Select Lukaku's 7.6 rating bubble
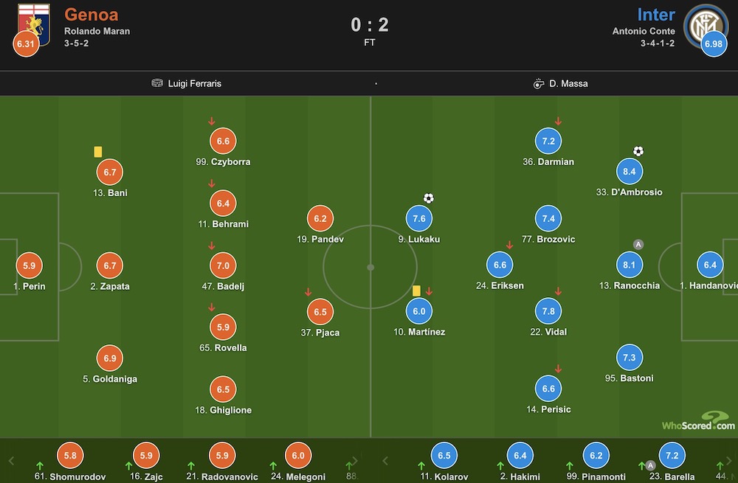 pos(419,218)
